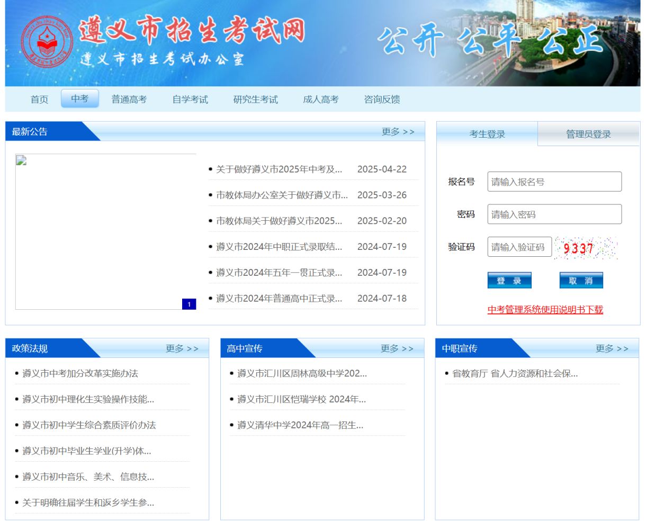Click the 遵义市招生考试网 site logo emblem
The image size is (646, 521).
pyautogui.click(x=47, y=41)
